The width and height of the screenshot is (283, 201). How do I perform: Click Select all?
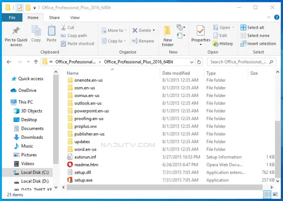252,27
